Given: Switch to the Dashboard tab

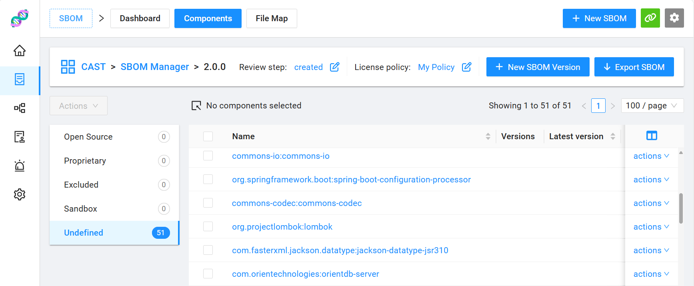Looking at the screenshot, I should pyautogui.click(x=140, y=18).
